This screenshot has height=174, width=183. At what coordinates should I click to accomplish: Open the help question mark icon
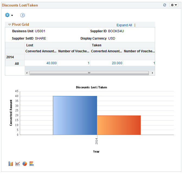click(23, 15)
